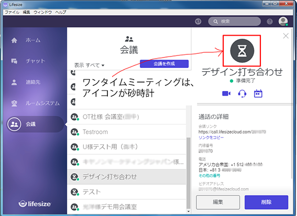Open the 編集 menu in menu bar
Viewport: 297px width, 216px height.
click(26, 13)
